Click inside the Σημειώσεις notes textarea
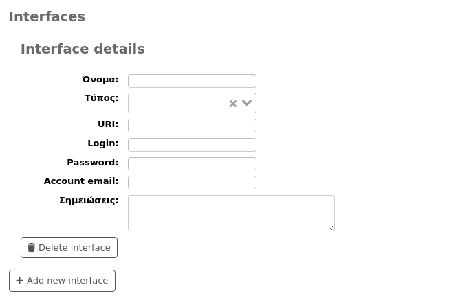Image resolution: width=471 pixels, height=300 pixels. point(231,213)
